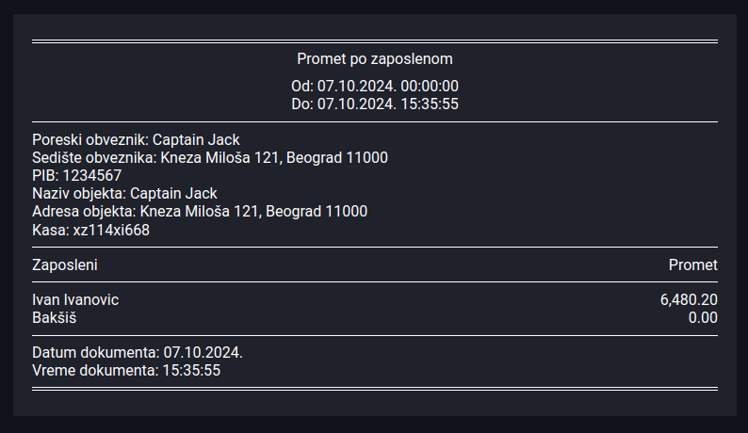This screenshot has width=748, height=433.
Task: Click the Adresa objekta address line
Action: pos(200,211)
